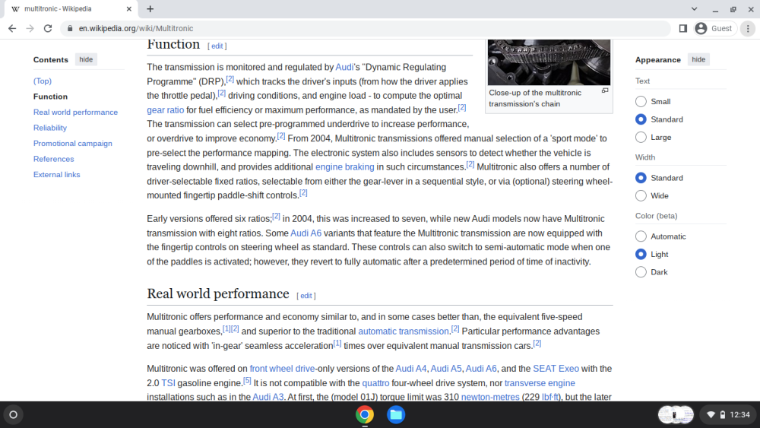Image resolution: width=760 pixels, height=428 pixels.
Task: Click the address bar URL
Action: point(136,29)
